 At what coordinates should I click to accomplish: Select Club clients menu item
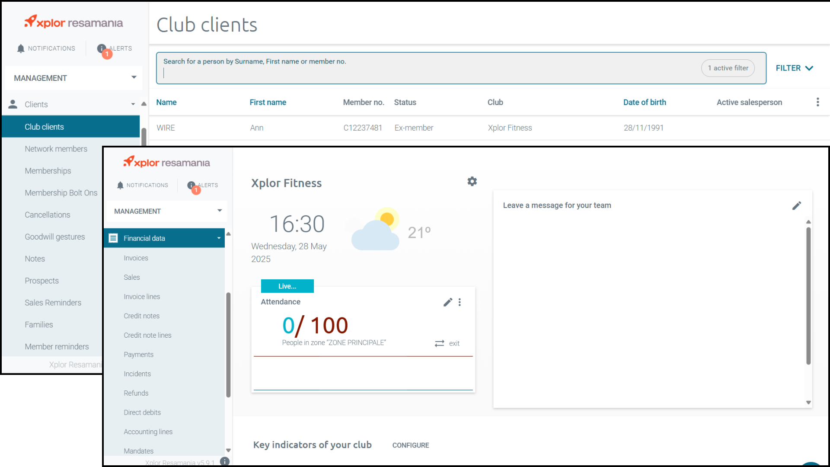71,127
